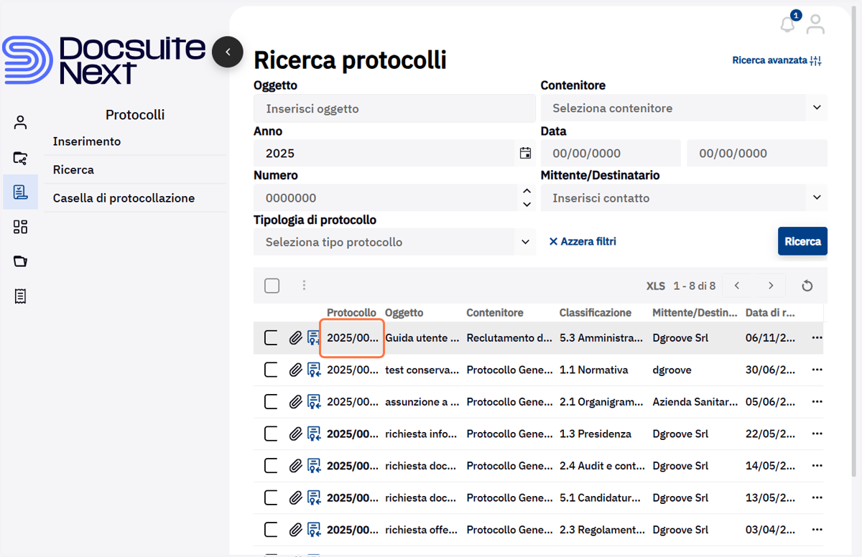The height and width of the screenshot is (557, 862).
Task: Click the 1.3 Presidenza classification cell
Action: 595,434
